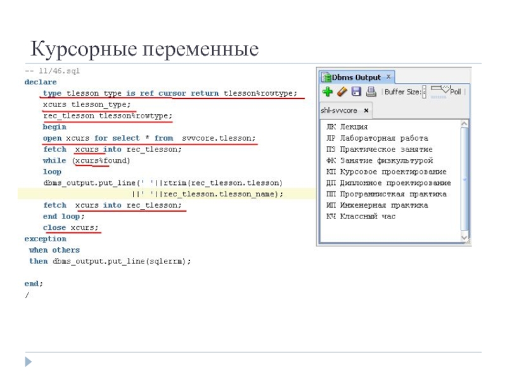Click the 'ЛК Лекция' output line

[347, 127]
